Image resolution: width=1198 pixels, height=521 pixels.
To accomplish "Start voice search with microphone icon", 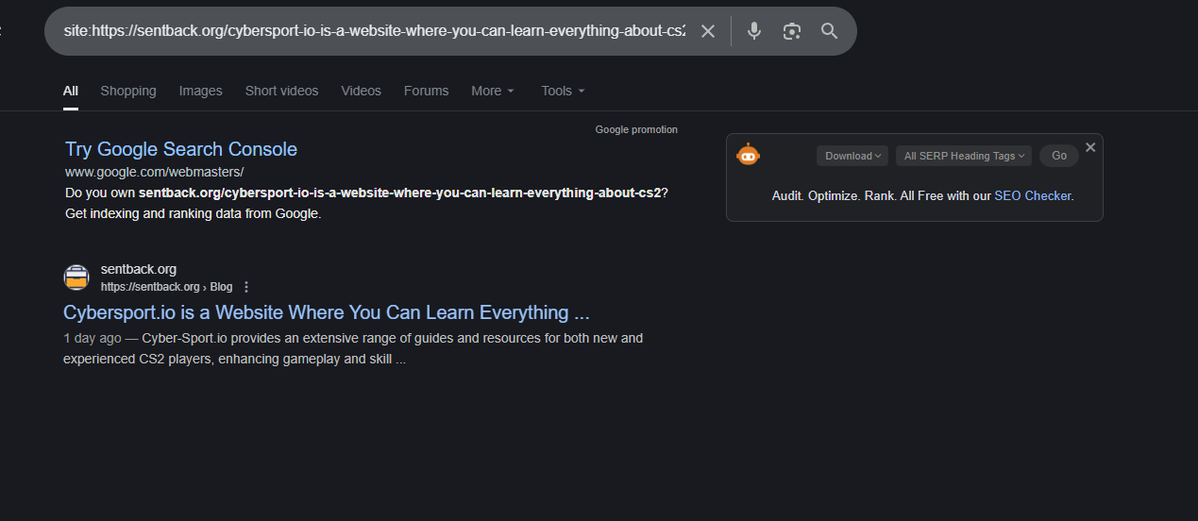I will tap(753, 31).
